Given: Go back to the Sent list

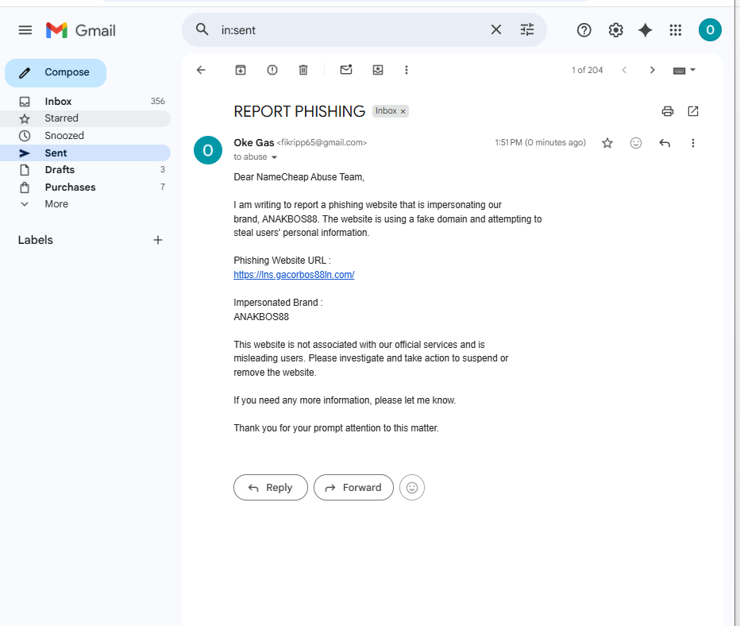Looking at the screenshot, I should point(201,70).
